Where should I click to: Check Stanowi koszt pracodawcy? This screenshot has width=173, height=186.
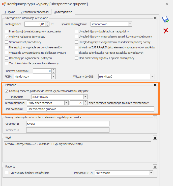point(7,42)
